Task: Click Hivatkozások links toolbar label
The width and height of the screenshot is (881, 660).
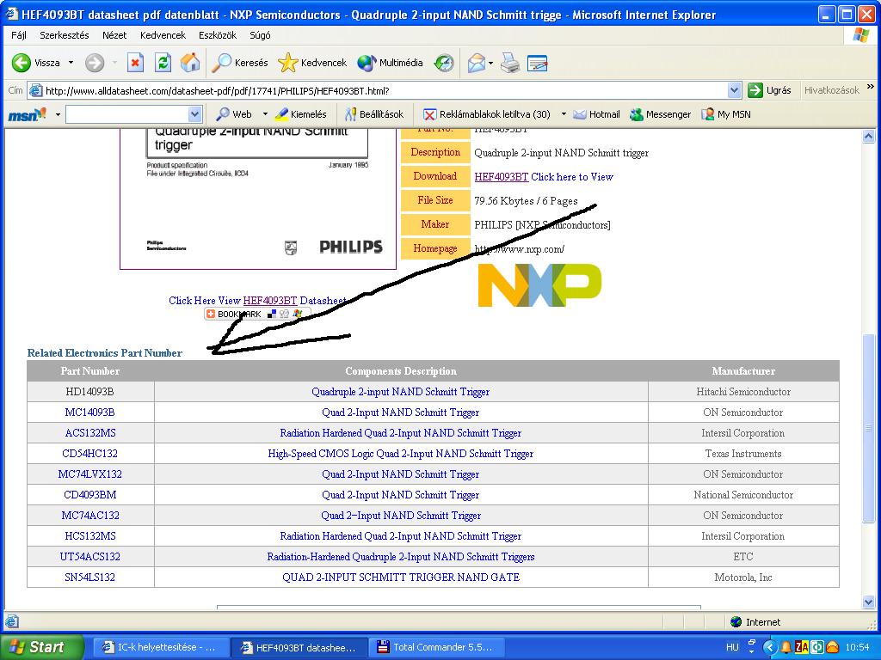Action: pyautogui.click(x=832, y=90)
